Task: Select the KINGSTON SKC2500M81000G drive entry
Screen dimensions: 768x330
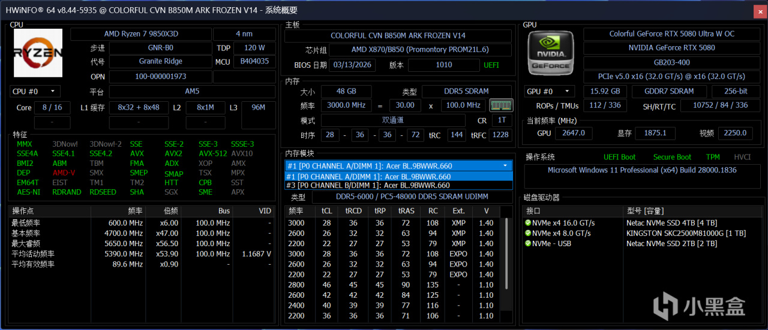Action: 644,233
